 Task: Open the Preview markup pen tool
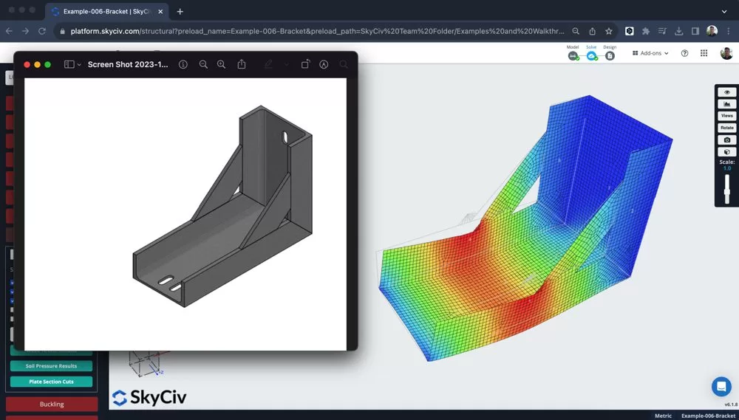click(x=269, y=65)
